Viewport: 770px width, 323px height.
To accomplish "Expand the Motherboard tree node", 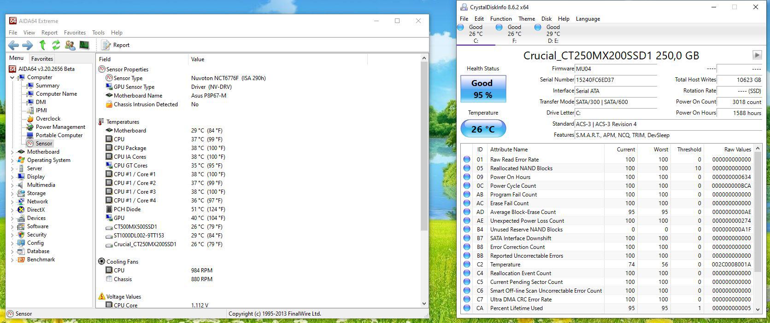I will coord(12,152).
